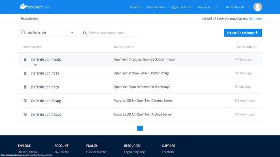Image resolution: width=280 pixels, height=157 pixels.
Task: Open diefenbruch / ccs repository
Action: tap(45, 87)
